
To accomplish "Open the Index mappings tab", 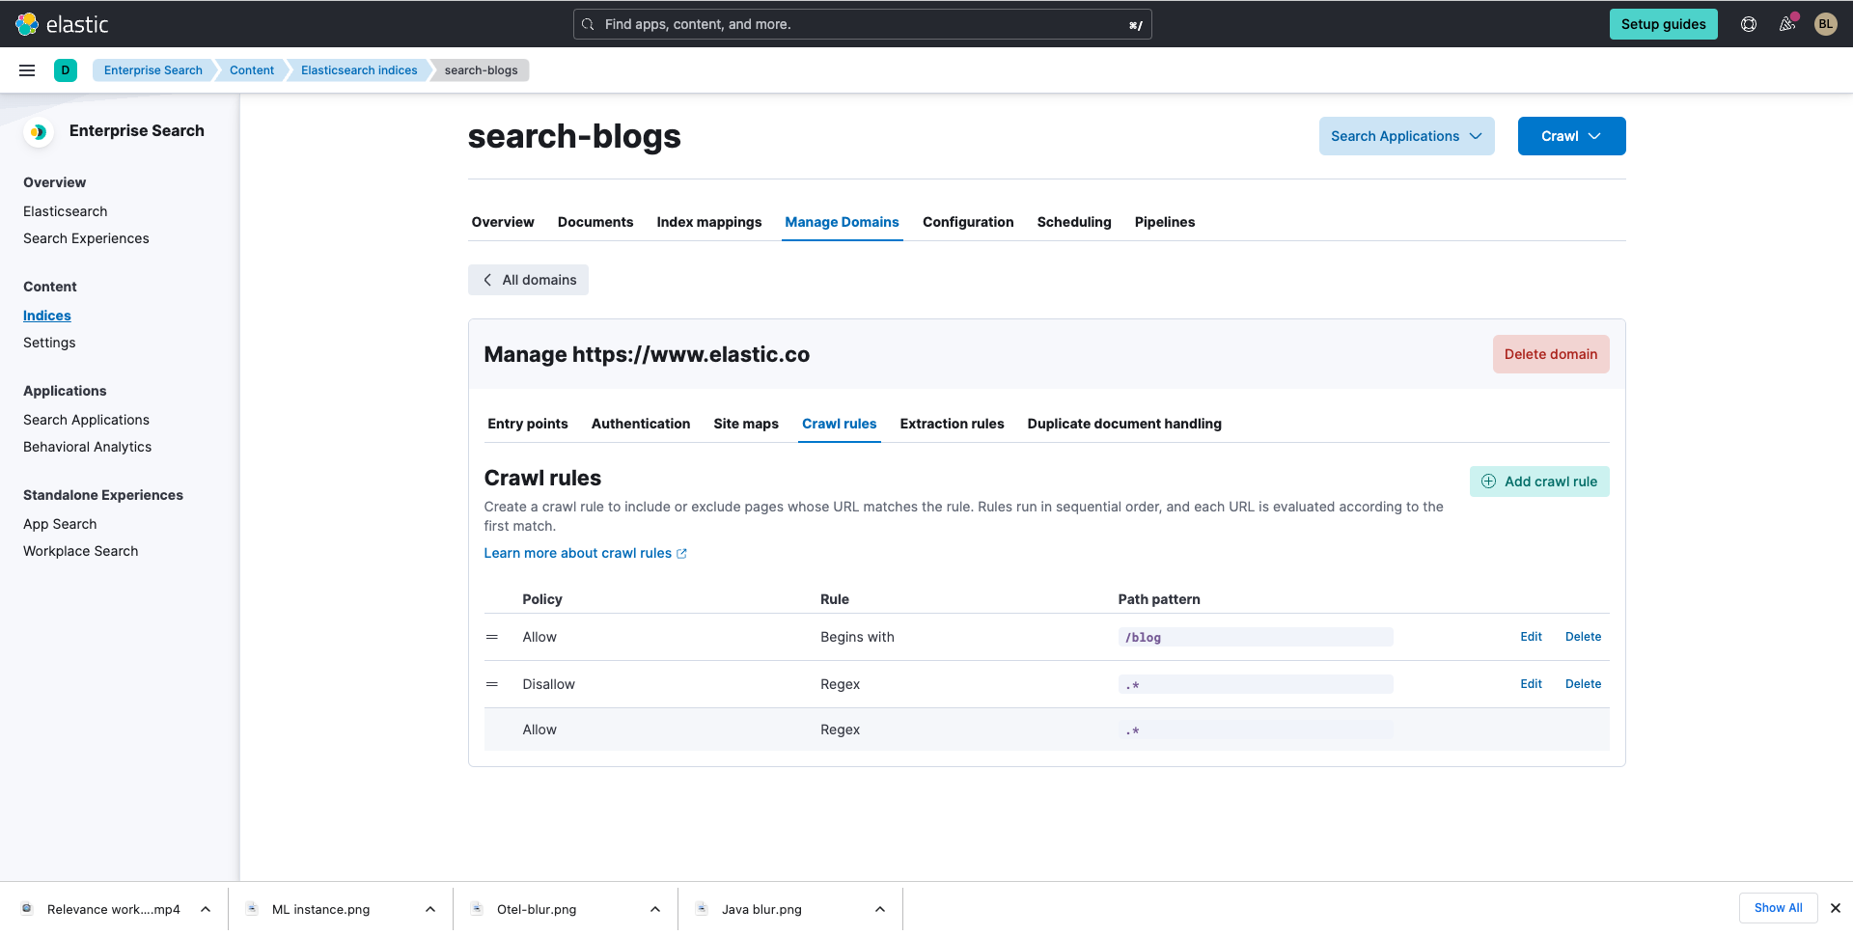I will click(x=709, y=222).
